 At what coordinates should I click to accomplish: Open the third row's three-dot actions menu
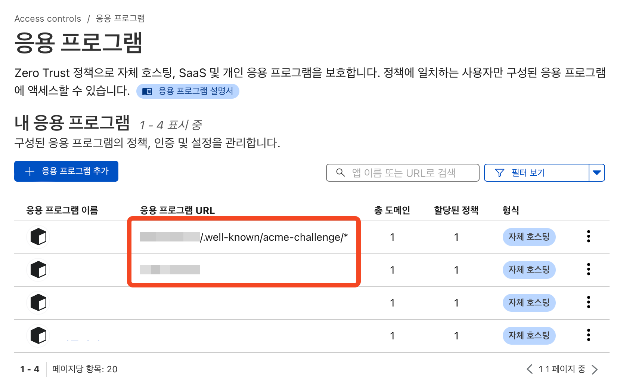[588, 302]
